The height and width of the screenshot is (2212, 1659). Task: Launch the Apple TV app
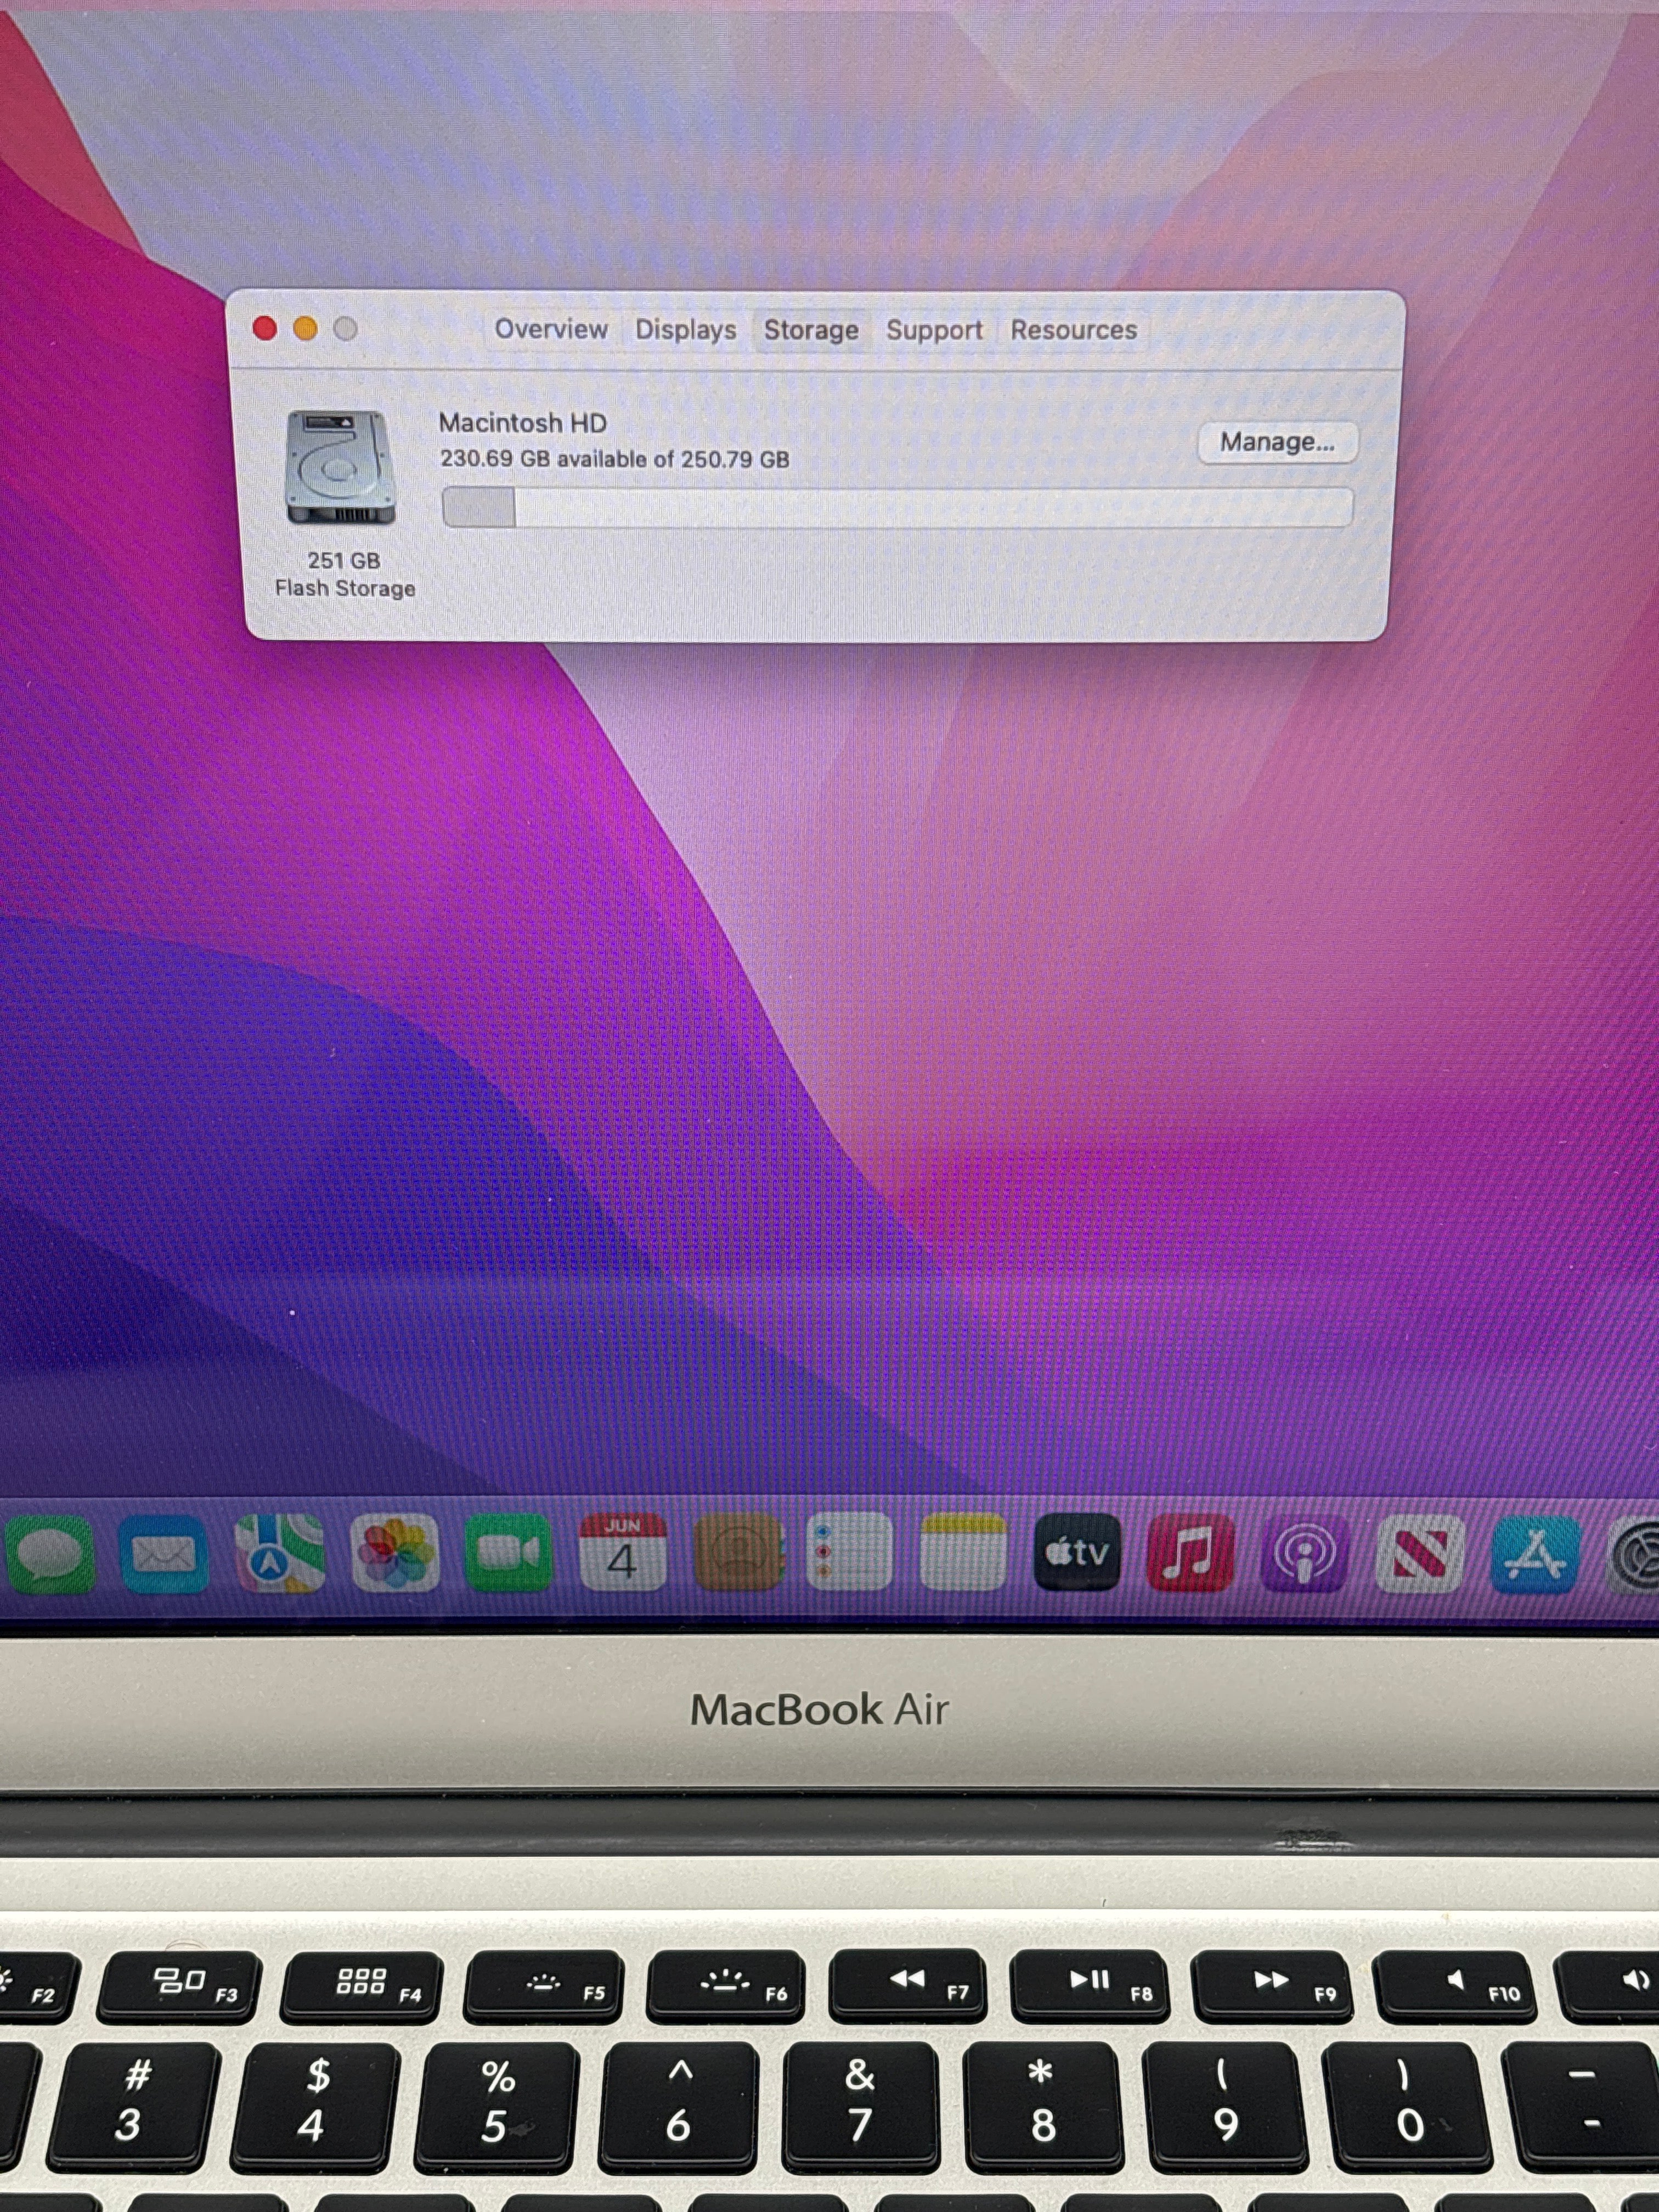coord(1077,1552)
